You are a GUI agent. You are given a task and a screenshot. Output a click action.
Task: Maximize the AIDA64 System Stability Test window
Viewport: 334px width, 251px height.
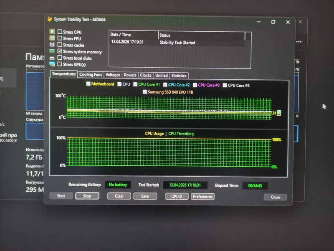click(x=273, y=22)
